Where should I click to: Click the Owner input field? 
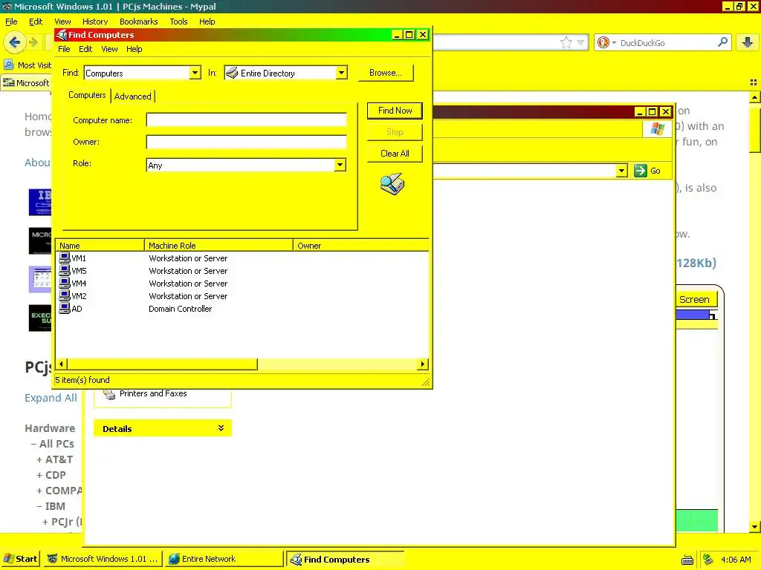(x=246, y=142)
